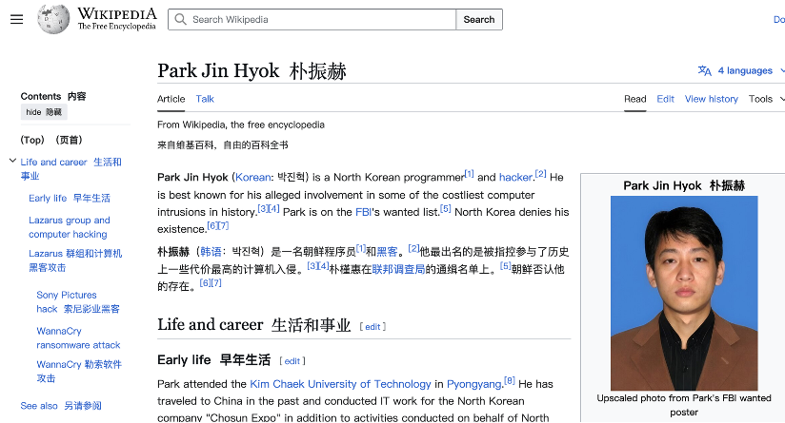Open the Pyongyang link
The image size is (785, 423).
point(474,384)
